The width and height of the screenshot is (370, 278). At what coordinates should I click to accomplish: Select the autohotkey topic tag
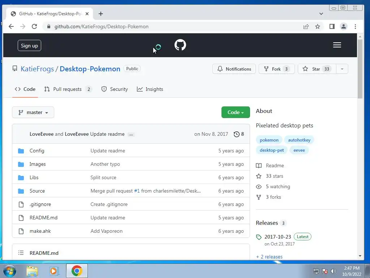[299, 140]
